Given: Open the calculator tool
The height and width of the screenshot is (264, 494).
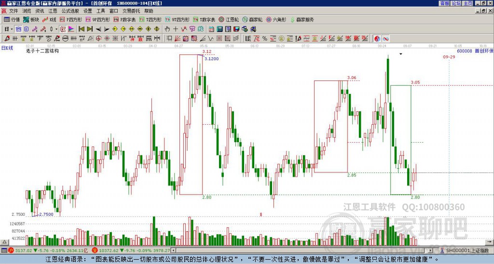Looking at the screenshot, I should tap(220, 29).
